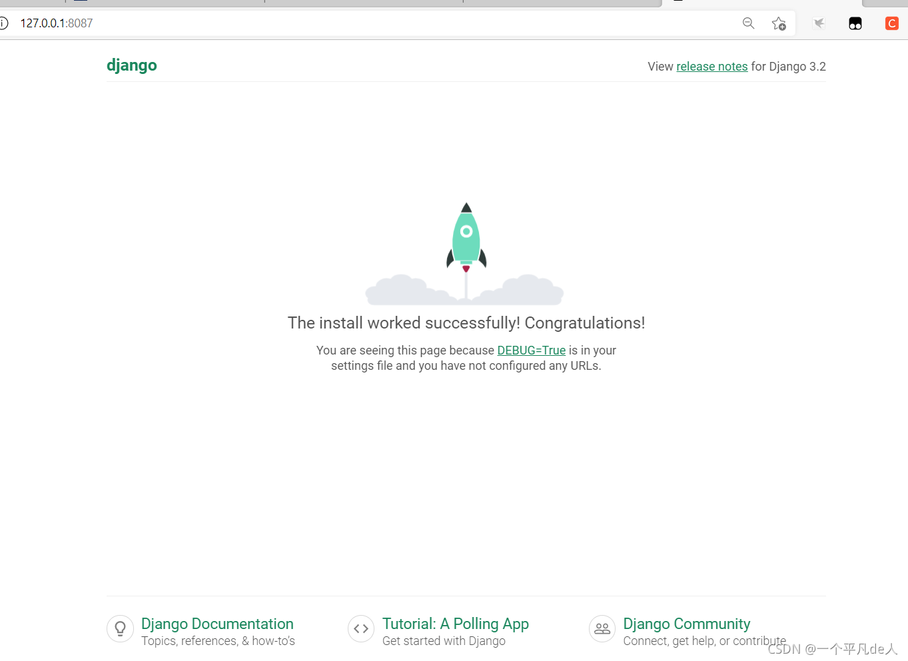Click the code brackets tutorial icon
Viewport: 908px width, 661px height.
click(361, 628)
